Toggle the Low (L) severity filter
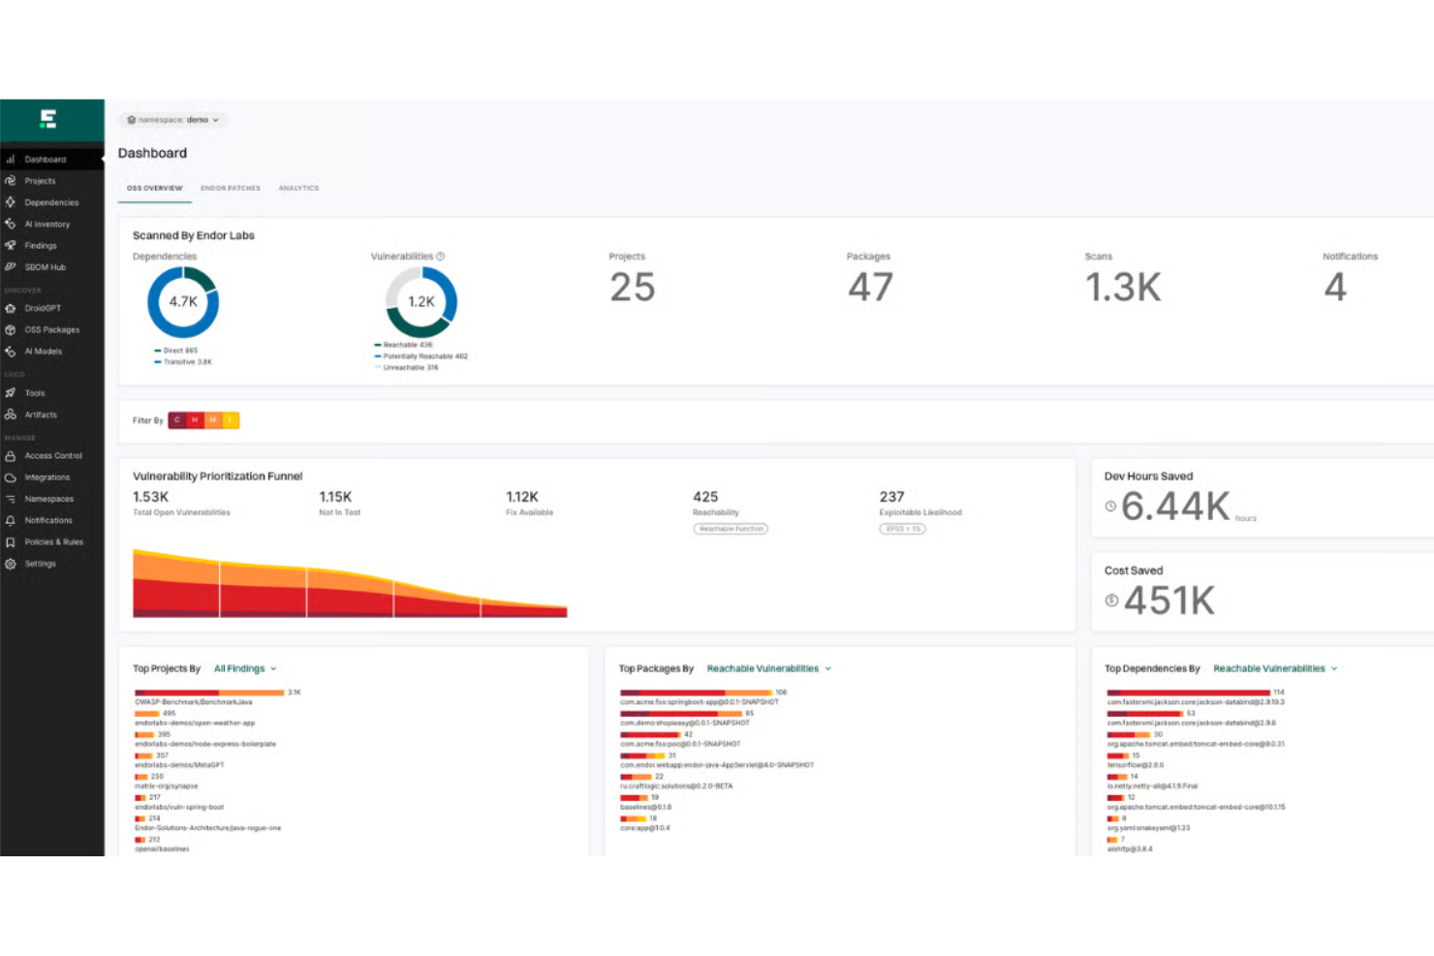This screenshot has height=956, width=1434. click(231, 420)
